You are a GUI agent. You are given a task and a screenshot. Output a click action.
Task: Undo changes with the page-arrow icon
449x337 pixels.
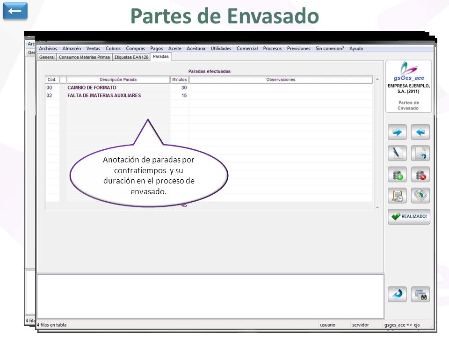click(420, 153)
